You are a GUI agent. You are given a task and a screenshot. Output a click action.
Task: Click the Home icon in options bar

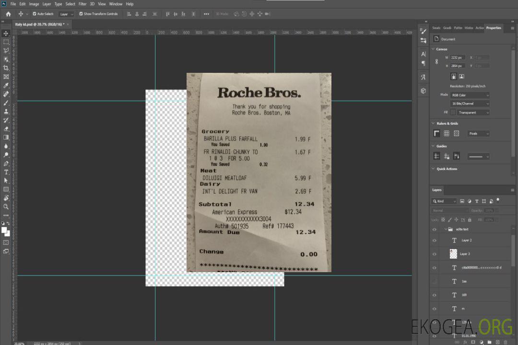(x=8, y=14)
